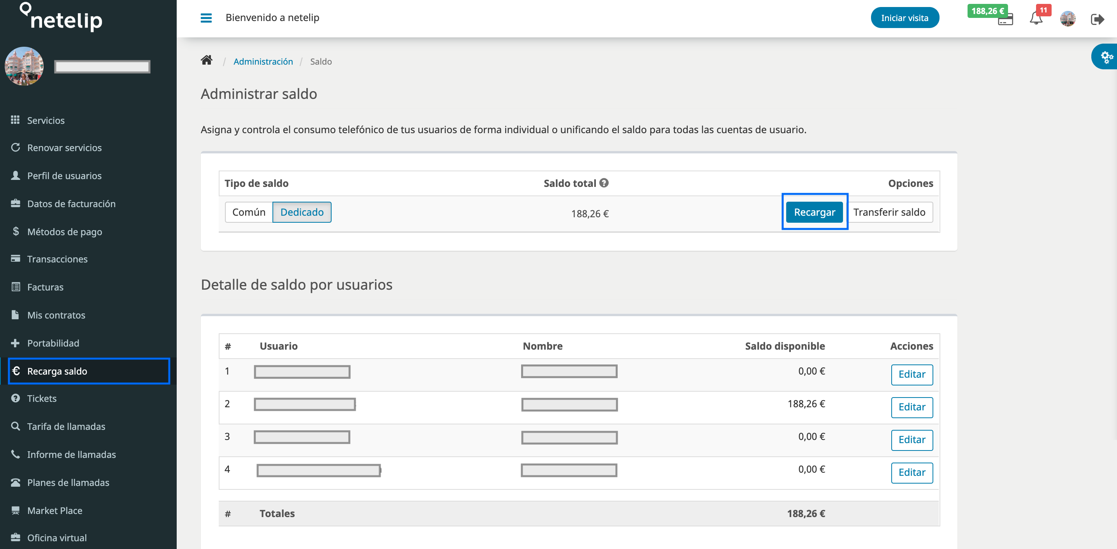Screen dimensions: 1117x549
Task: Click the Datos de facturación briefcase icon
Action: [15, 203]
